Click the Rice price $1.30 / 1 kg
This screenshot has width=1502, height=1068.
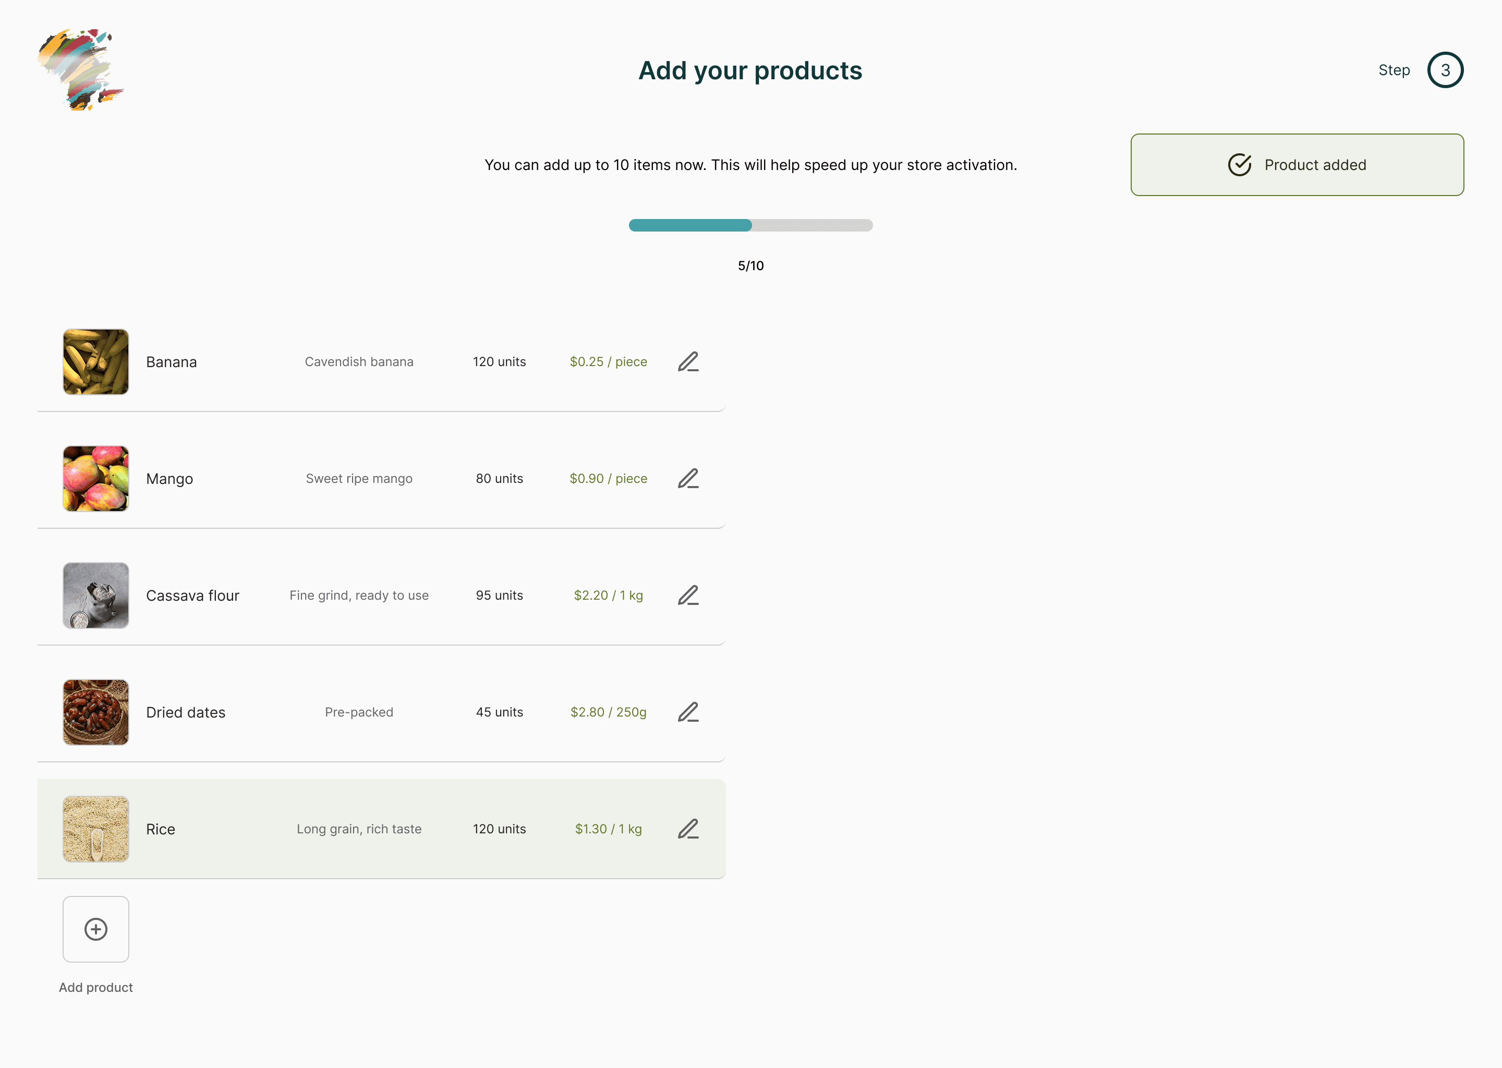(608, 829)
